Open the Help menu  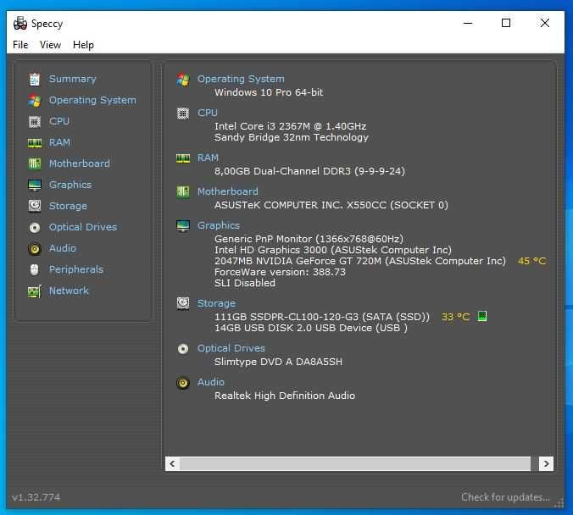point(83,45)
